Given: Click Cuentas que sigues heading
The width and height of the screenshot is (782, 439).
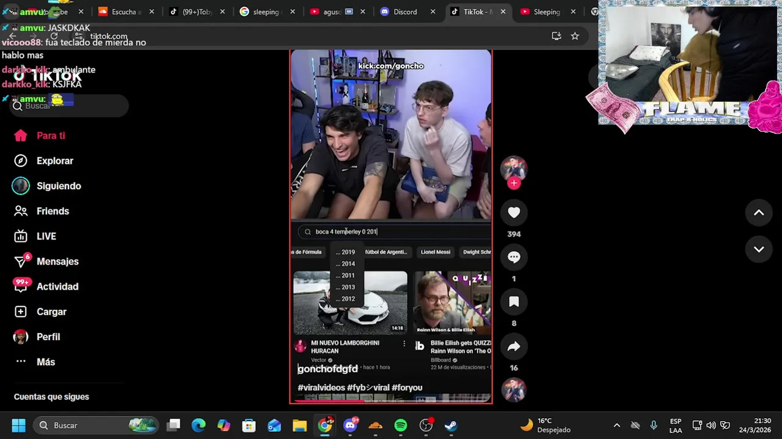Looking at the screenshot, I should (x=51, y=397).
